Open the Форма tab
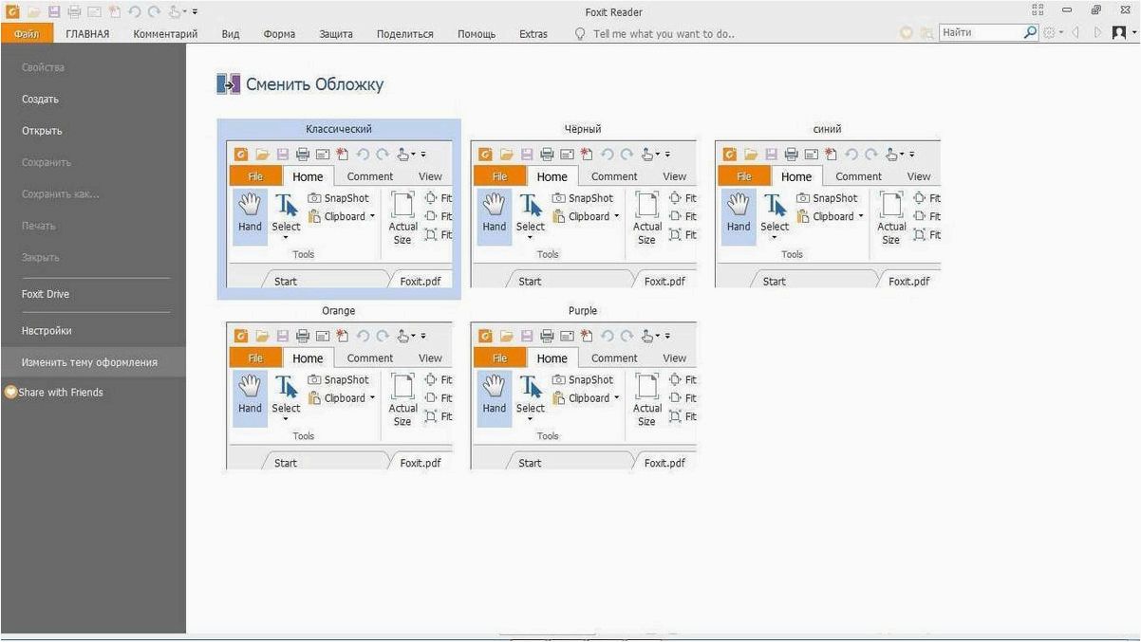The image size is (1141, 642). click(279, 34)
